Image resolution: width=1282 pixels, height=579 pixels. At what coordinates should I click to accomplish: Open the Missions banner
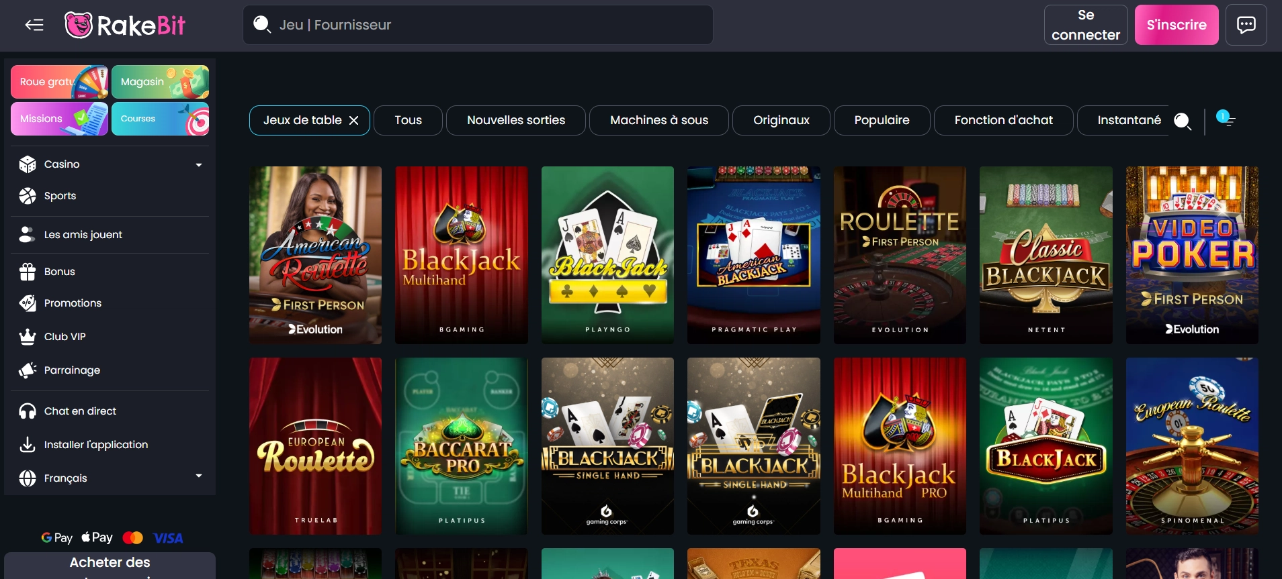click(x=59, y=119)
